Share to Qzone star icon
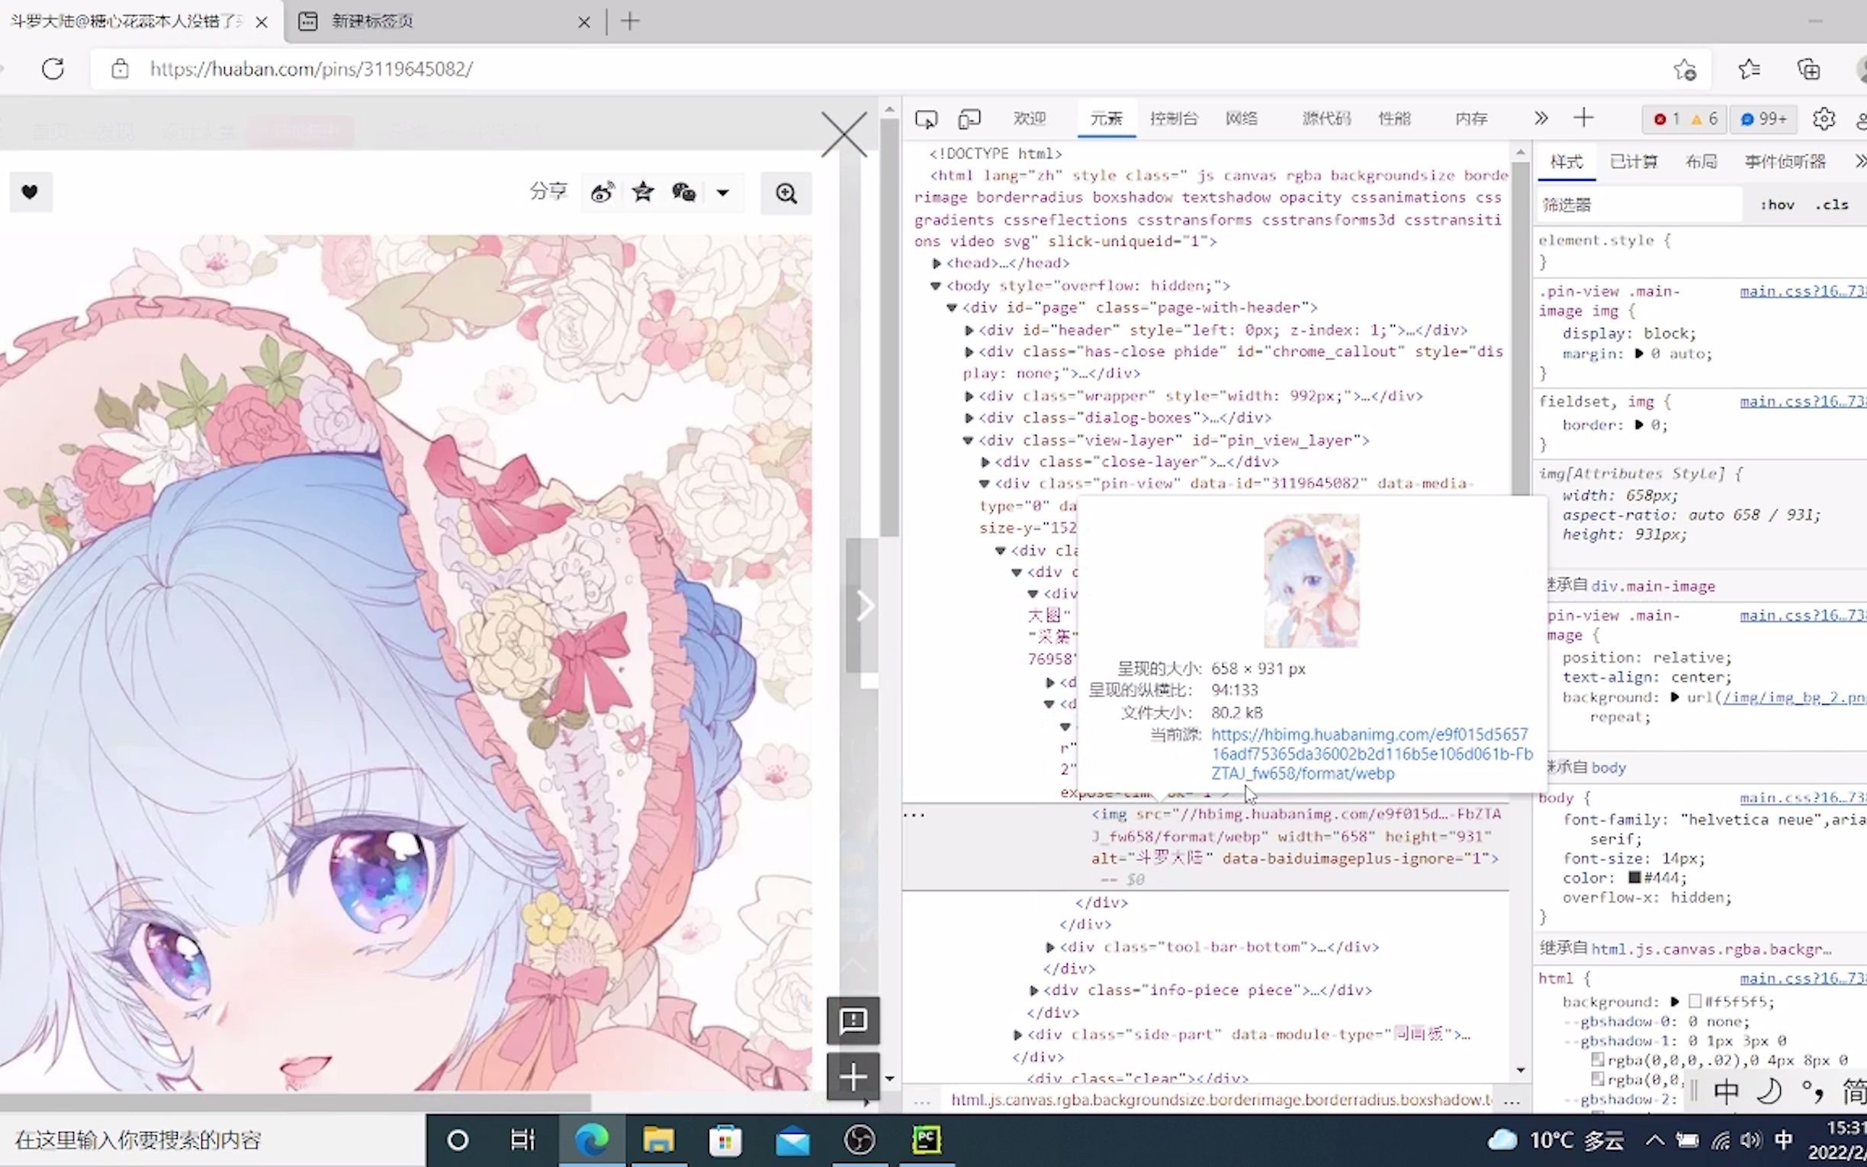Image resolution: width=1867 pixels, height=1167 pixels. (x=643, y=191)
